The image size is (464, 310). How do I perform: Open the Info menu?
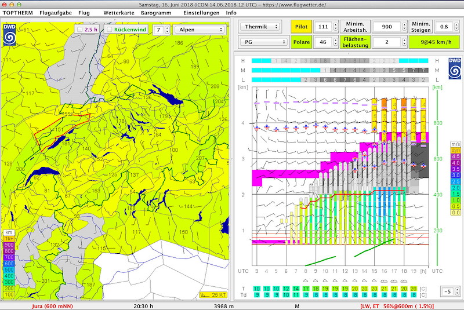[x=231, y=13]
